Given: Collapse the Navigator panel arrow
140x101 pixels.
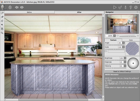Looking at the screenshot, I should (137, 12).
